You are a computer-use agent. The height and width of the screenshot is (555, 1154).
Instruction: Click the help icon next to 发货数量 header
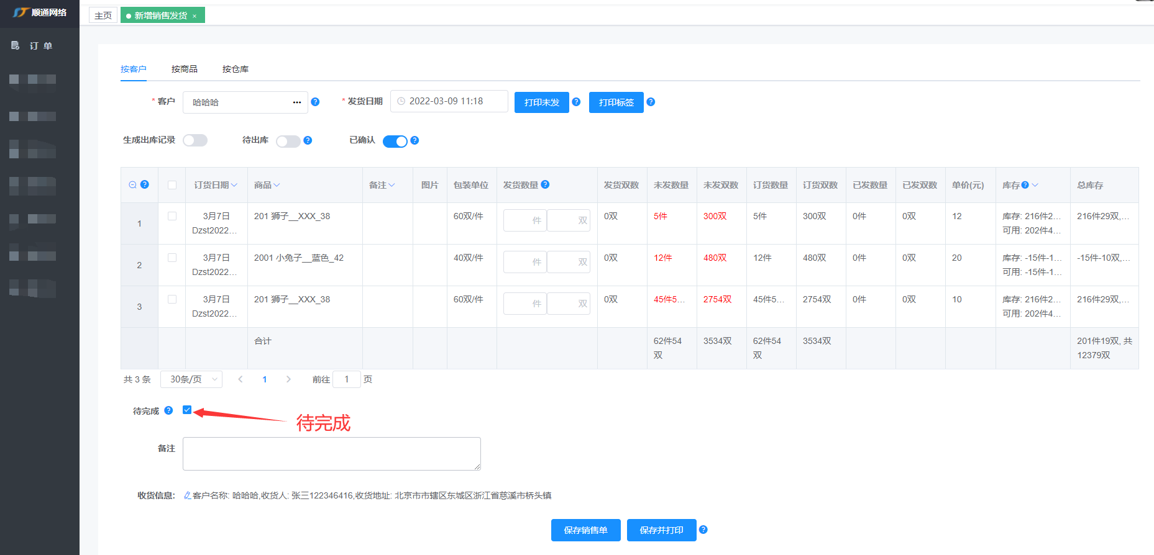pyautogui.click(x=545, y=184)
